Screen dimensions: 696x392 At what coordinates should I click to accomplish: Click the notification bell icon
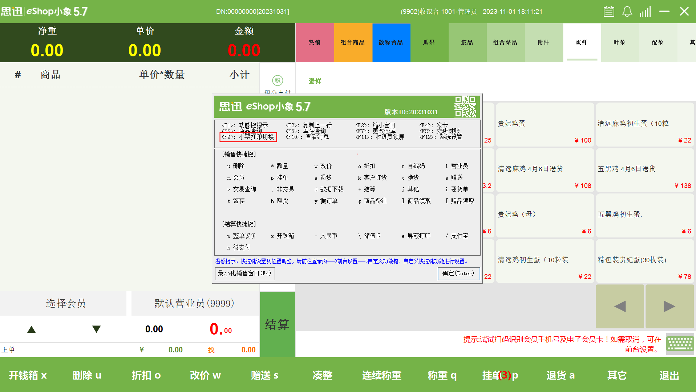point(627,12)
